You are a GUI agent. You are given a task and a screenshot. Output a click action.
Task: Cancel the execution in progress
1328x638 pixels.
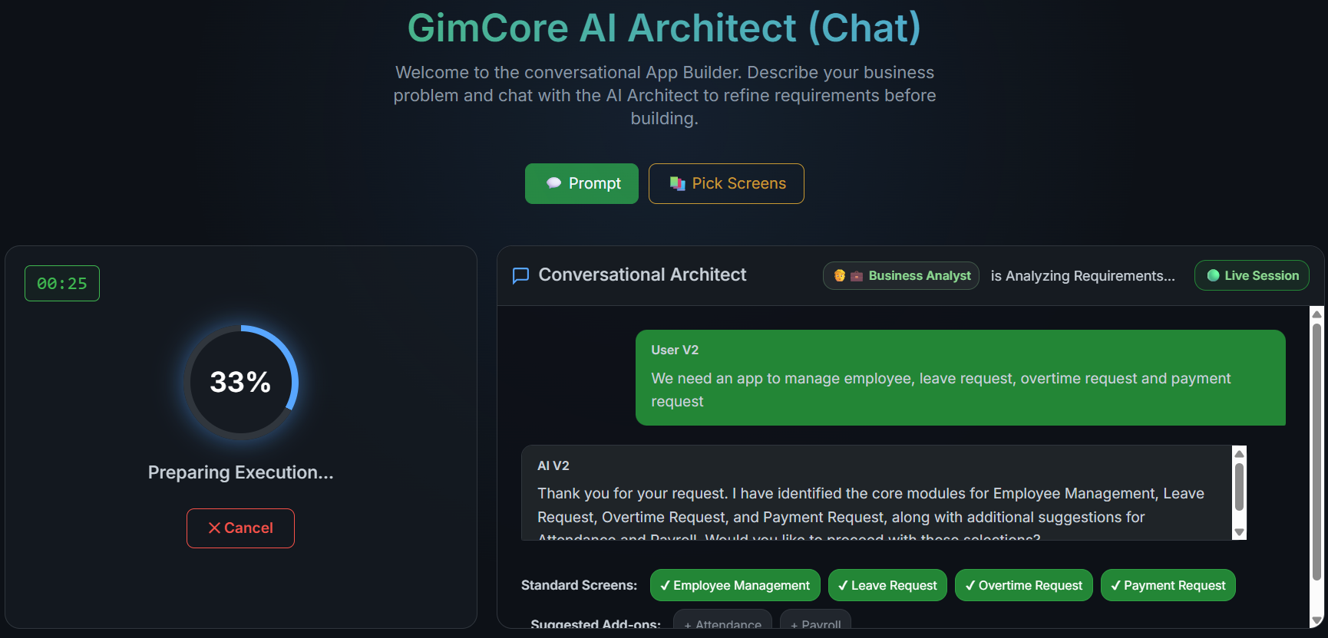tap(240, 528)
